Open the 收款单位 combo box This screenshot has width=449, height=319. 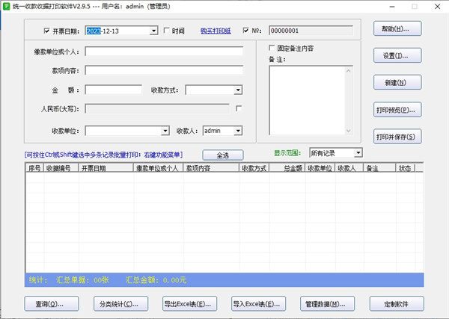[x=163, y=131]
